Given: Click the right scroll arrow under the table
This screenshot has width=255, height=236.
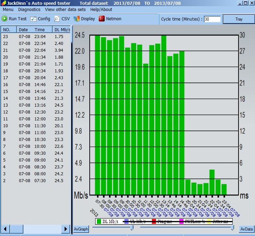Looking at the screenshot, I should (x=66, y=229).
